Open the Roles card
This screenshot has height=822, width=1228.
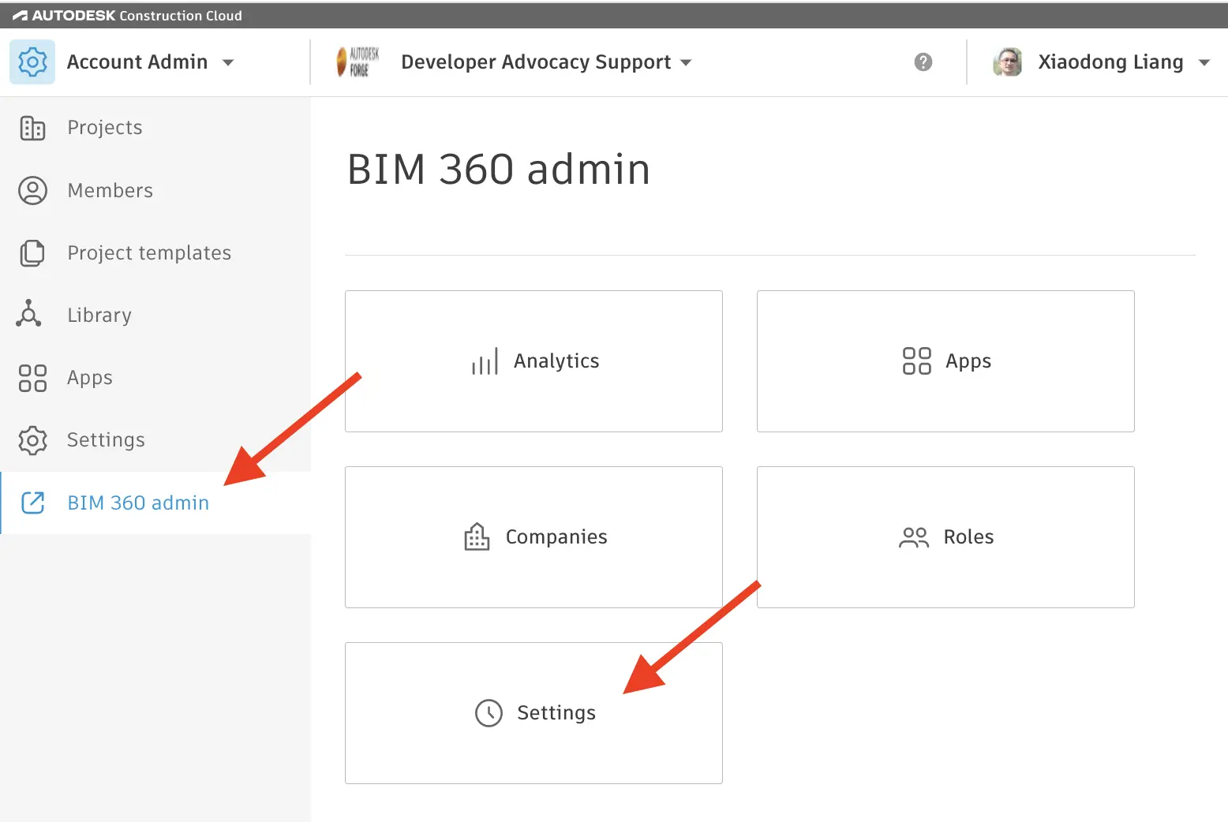pyautogui.click(x=945, y=537)
